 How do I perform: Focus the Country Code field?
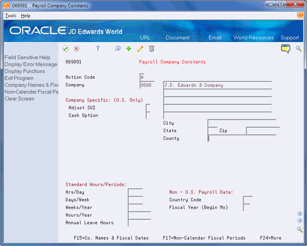(x=248, y=200)
